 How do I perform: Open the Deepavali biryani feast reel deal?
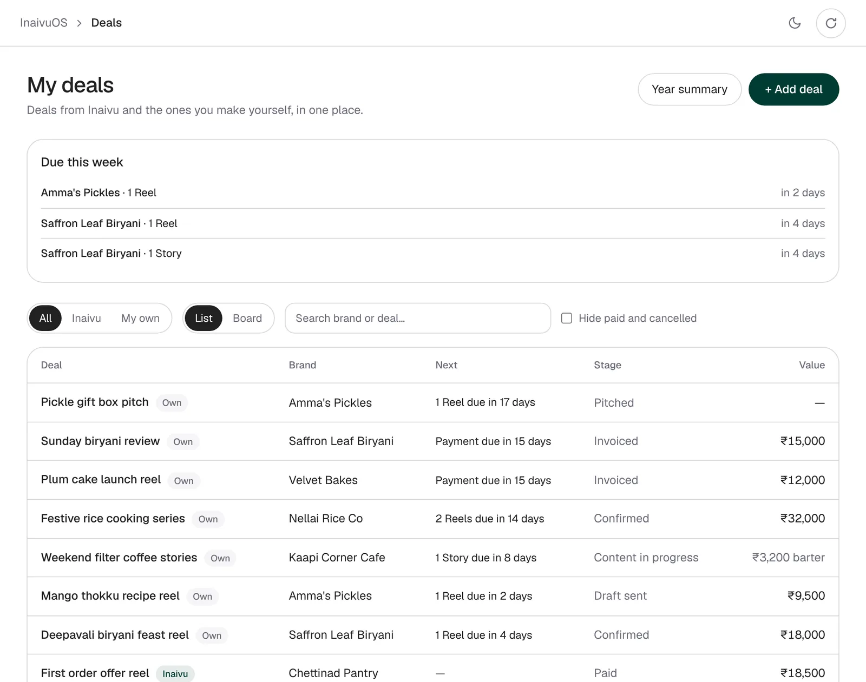coord(115,634)
